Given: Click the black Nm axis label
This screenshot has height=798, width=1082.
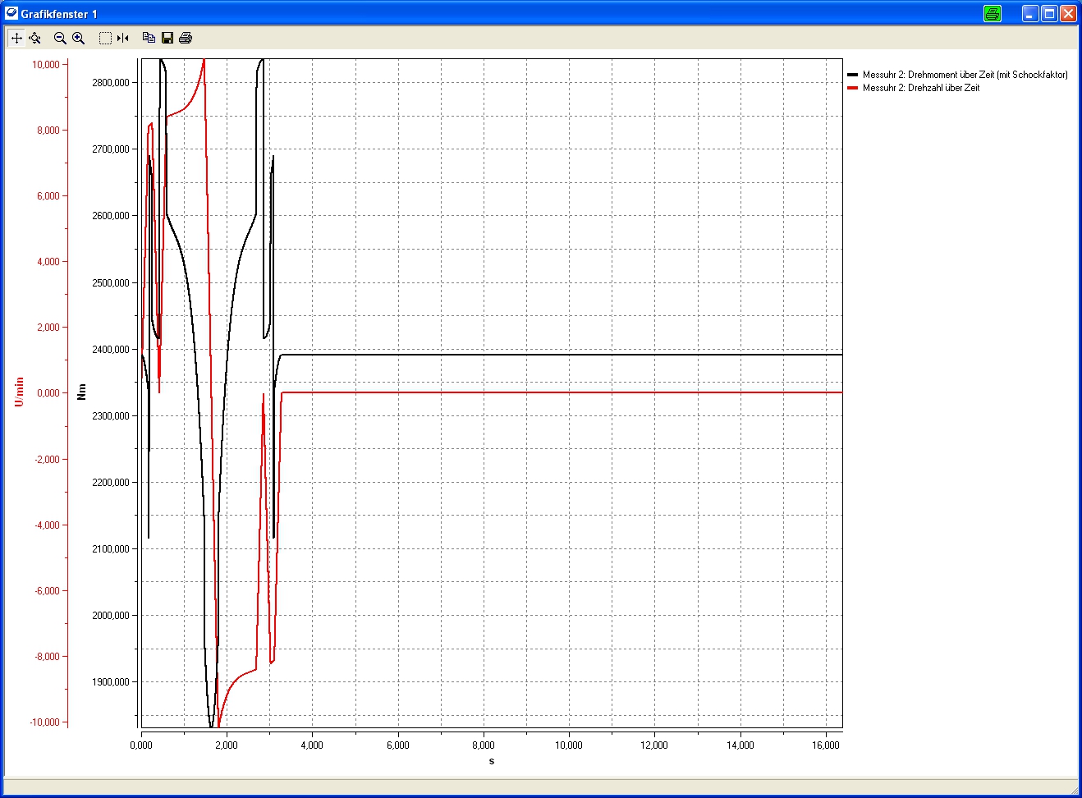Looking at the screenshot, I should (81, 392).
